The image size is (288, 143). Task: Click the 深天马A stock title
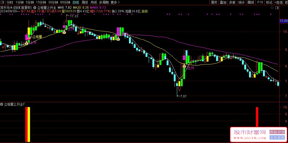(6, 8)
